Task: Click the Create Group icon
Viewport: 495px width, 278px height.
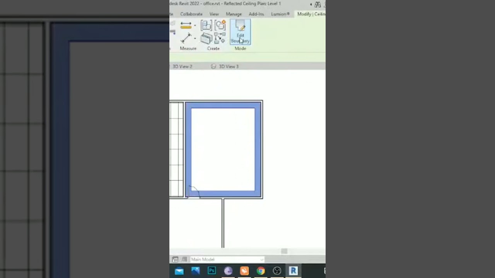Action: pyautogui.click(x=220, y=26)
